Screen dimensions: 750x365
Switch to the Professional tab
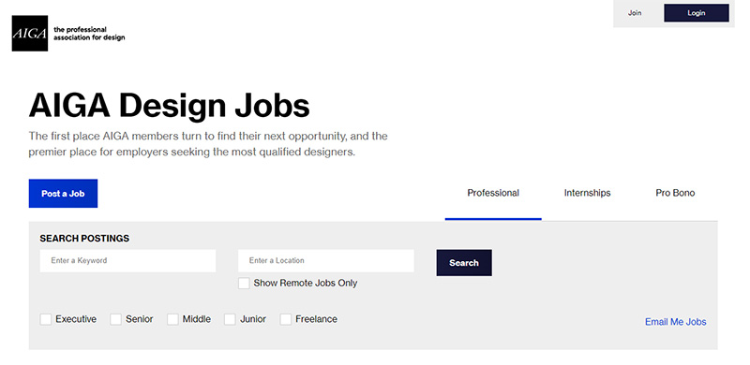pyautogui.click(x=493, y=193)
